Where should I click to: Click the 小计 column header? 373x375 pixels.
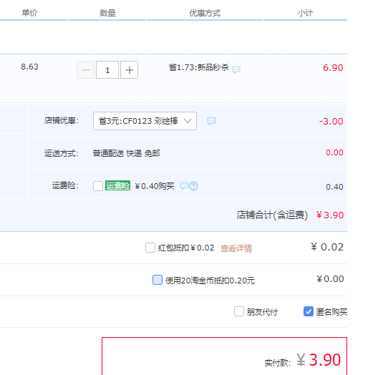(305, 13)
